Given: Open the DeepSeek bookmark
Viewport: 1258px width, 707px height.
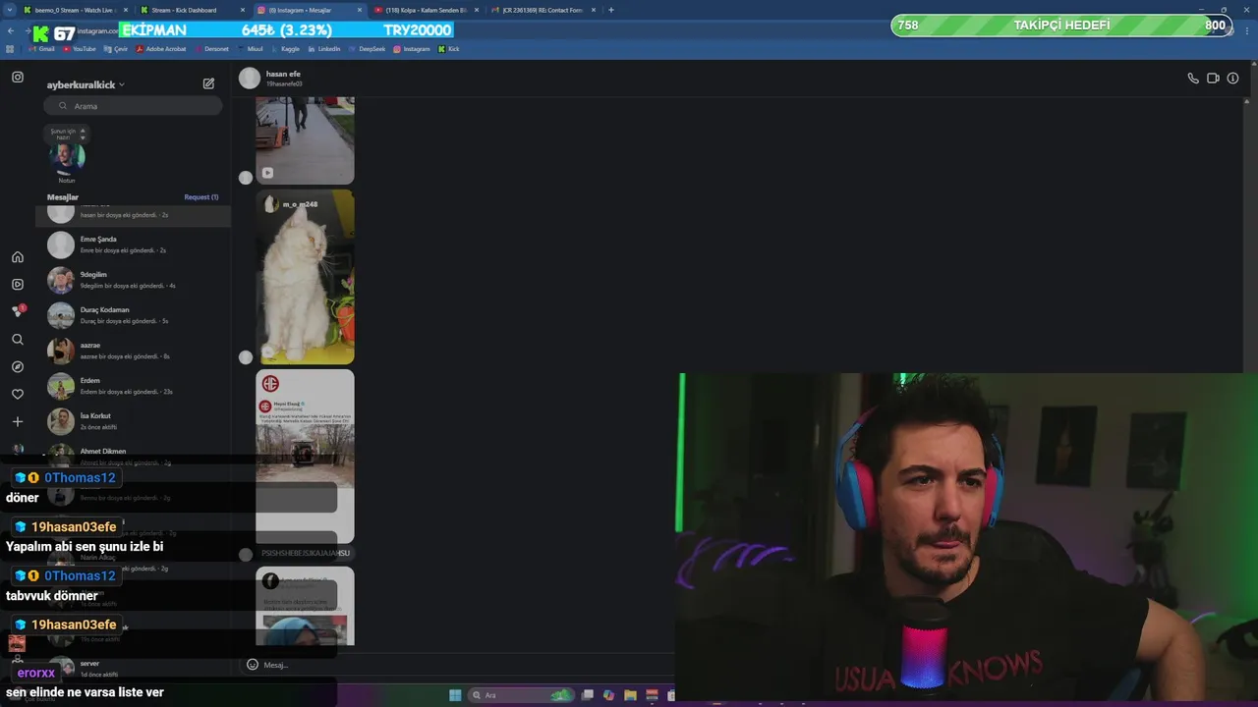Looking at the screenshot, I should click(368, 49).
